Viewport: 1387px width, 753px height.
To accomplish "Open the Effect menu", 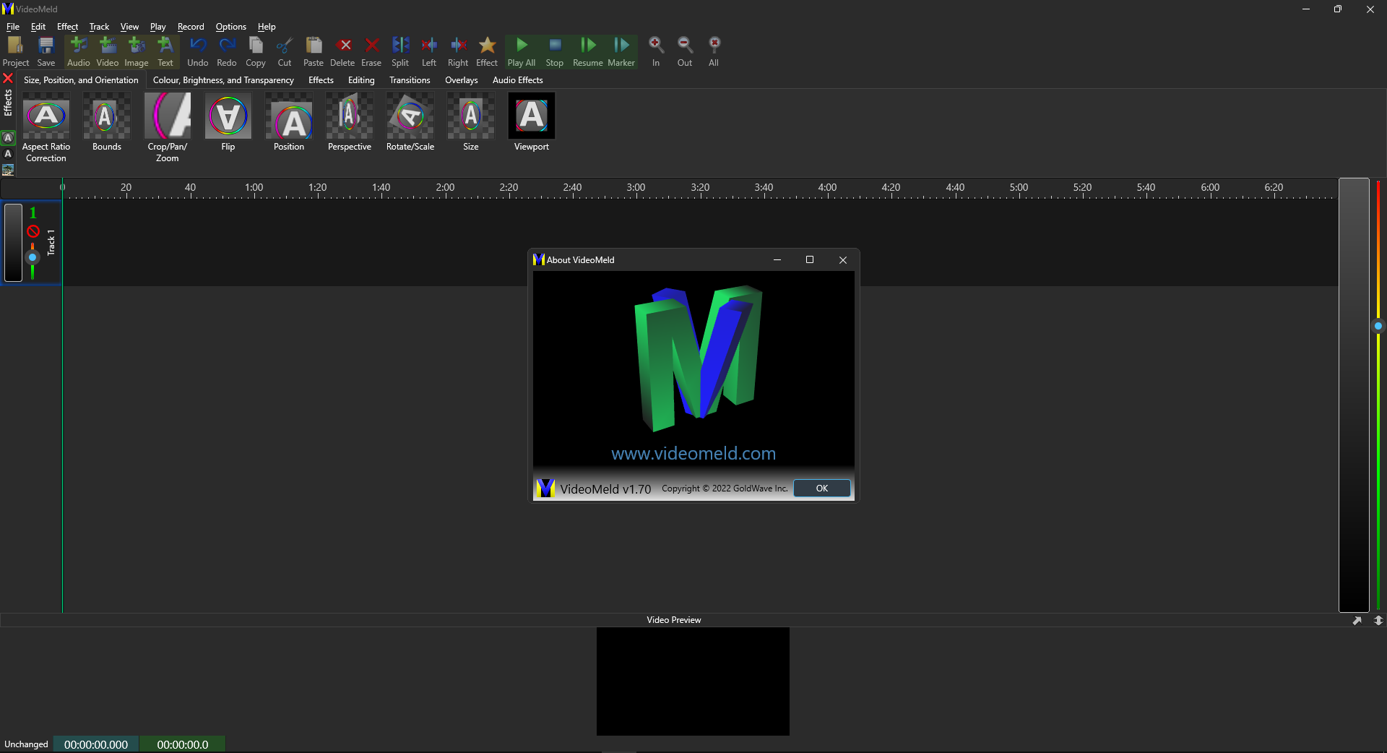I will point(68,27).
